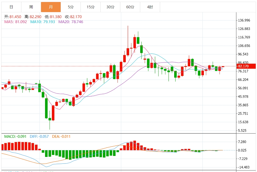Click the opening price 81.450 value
Viewport: 257px width, 172px height.
(15, 17)
